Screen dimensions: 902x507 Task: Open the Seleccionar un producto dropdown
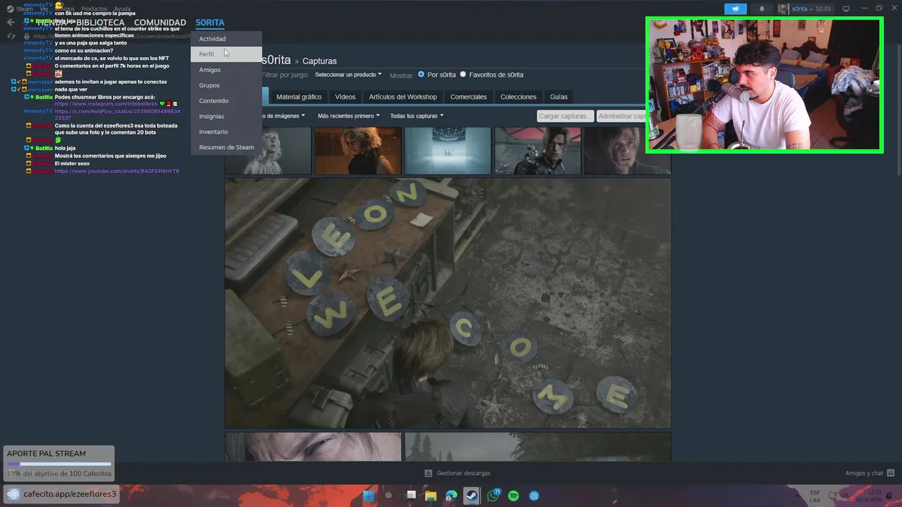(348, 75)
